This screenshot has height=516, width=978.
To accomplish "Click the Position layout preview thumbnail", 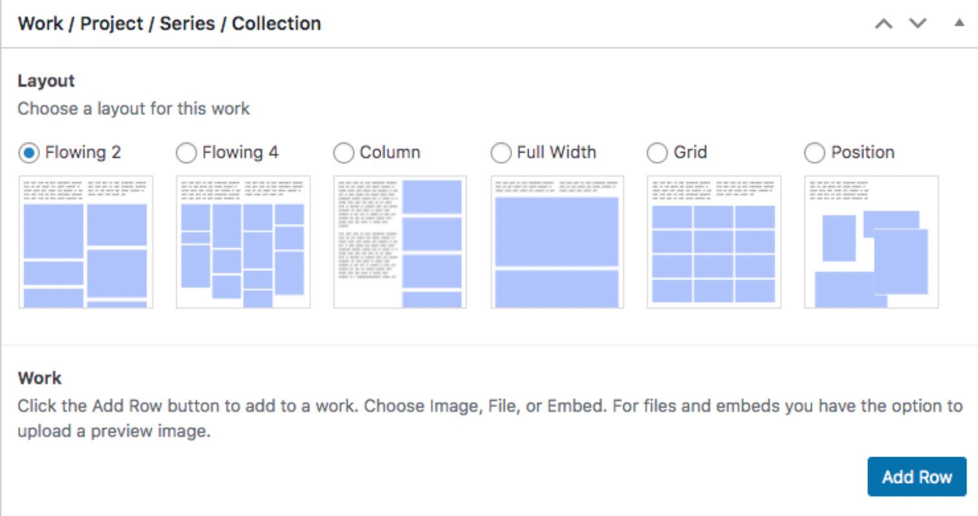I will (871, 242).
